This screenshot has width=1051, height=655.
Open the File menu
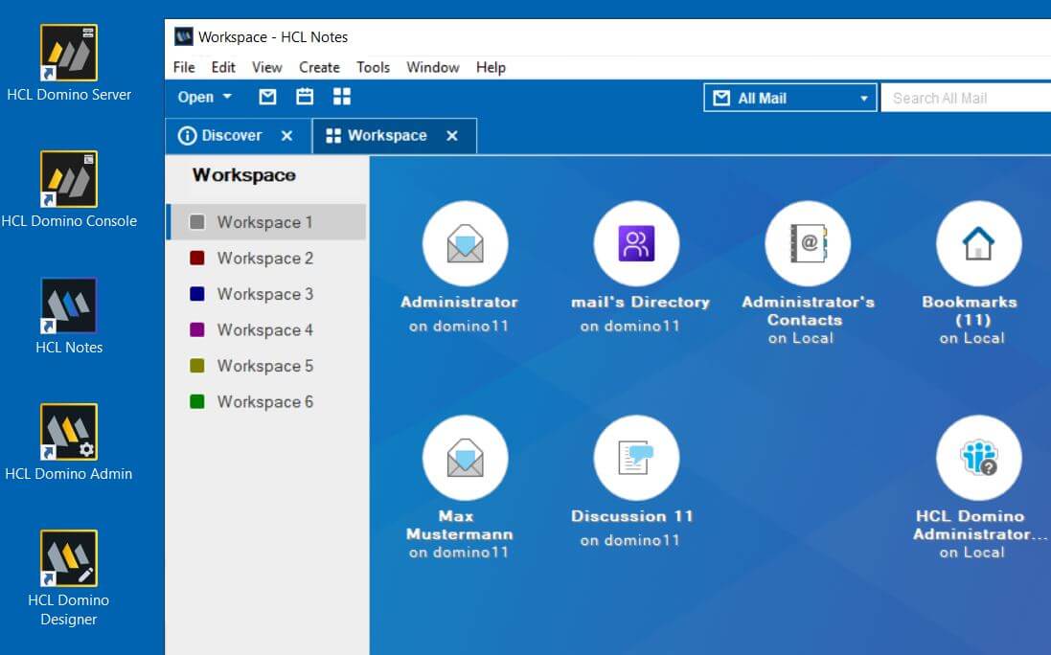tap(184, 68)
